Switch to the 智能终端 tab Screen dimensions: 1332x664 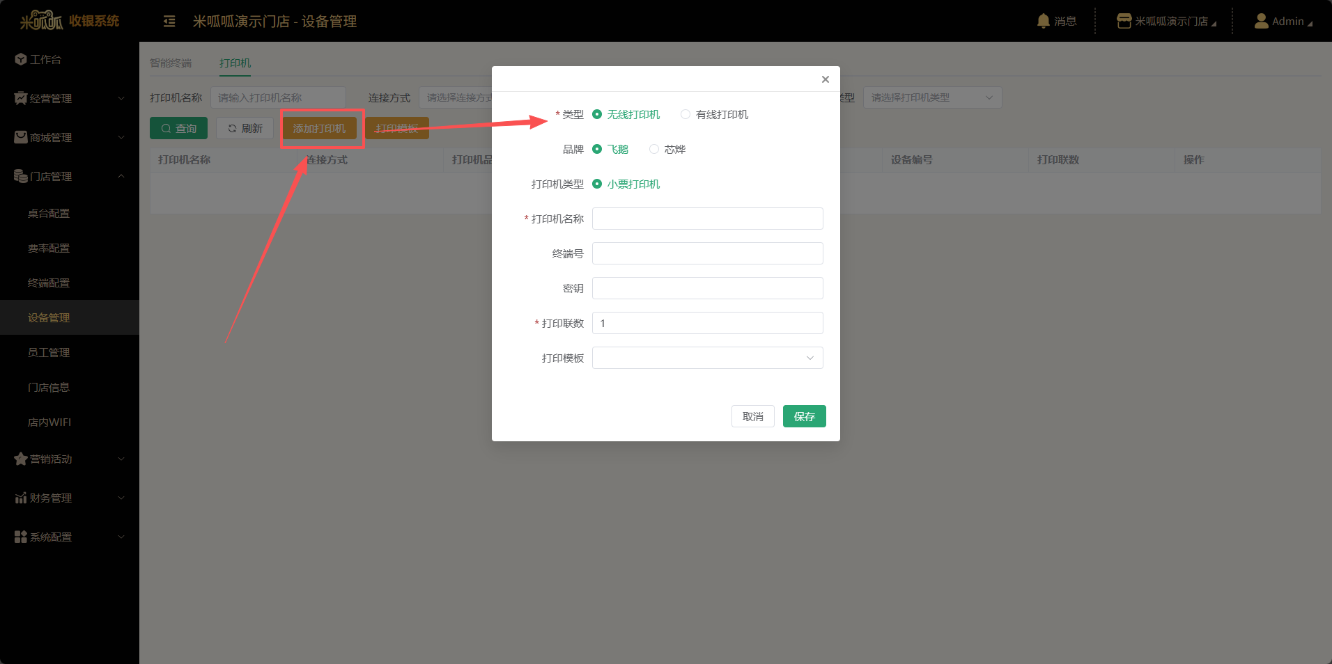pyautogui.click(x=171, y=63)
